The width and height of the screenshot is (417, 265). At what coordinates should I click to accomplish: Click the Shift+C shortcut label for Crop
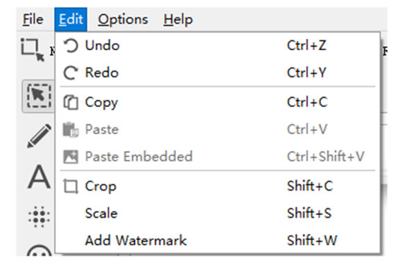pos(310,186)
